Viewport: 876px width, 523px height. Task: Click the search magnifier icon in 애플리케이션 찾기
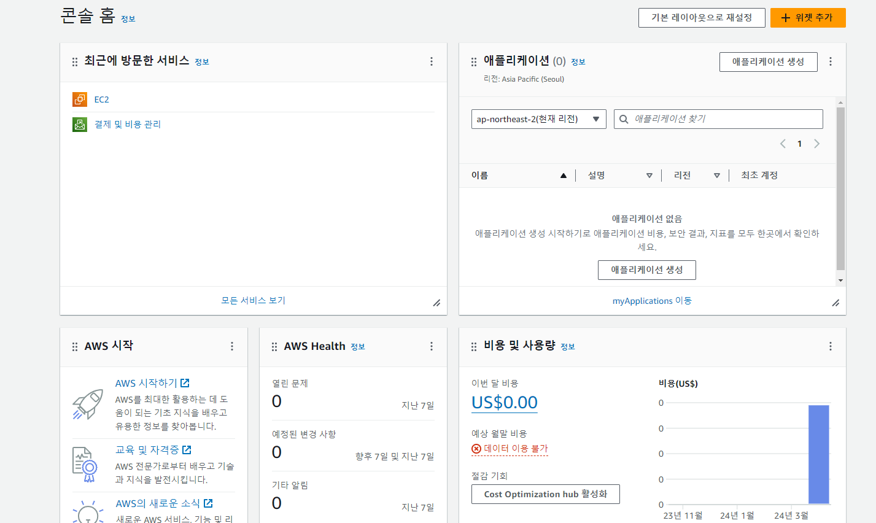(x=624, y=119)
